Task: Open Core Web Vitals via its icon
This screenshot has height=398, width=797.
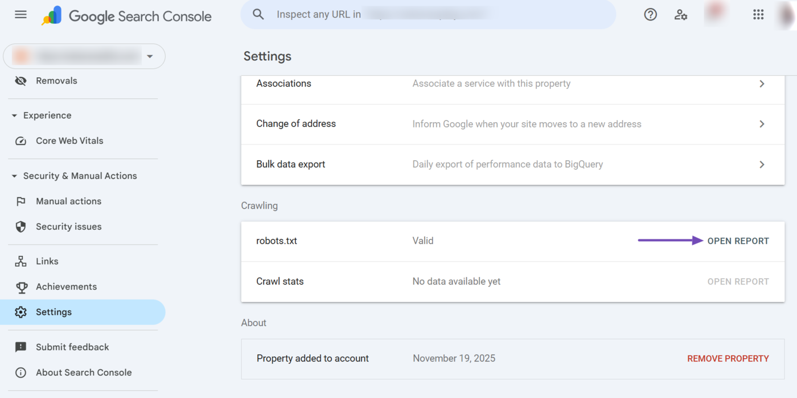Action: tap(20, 140)
